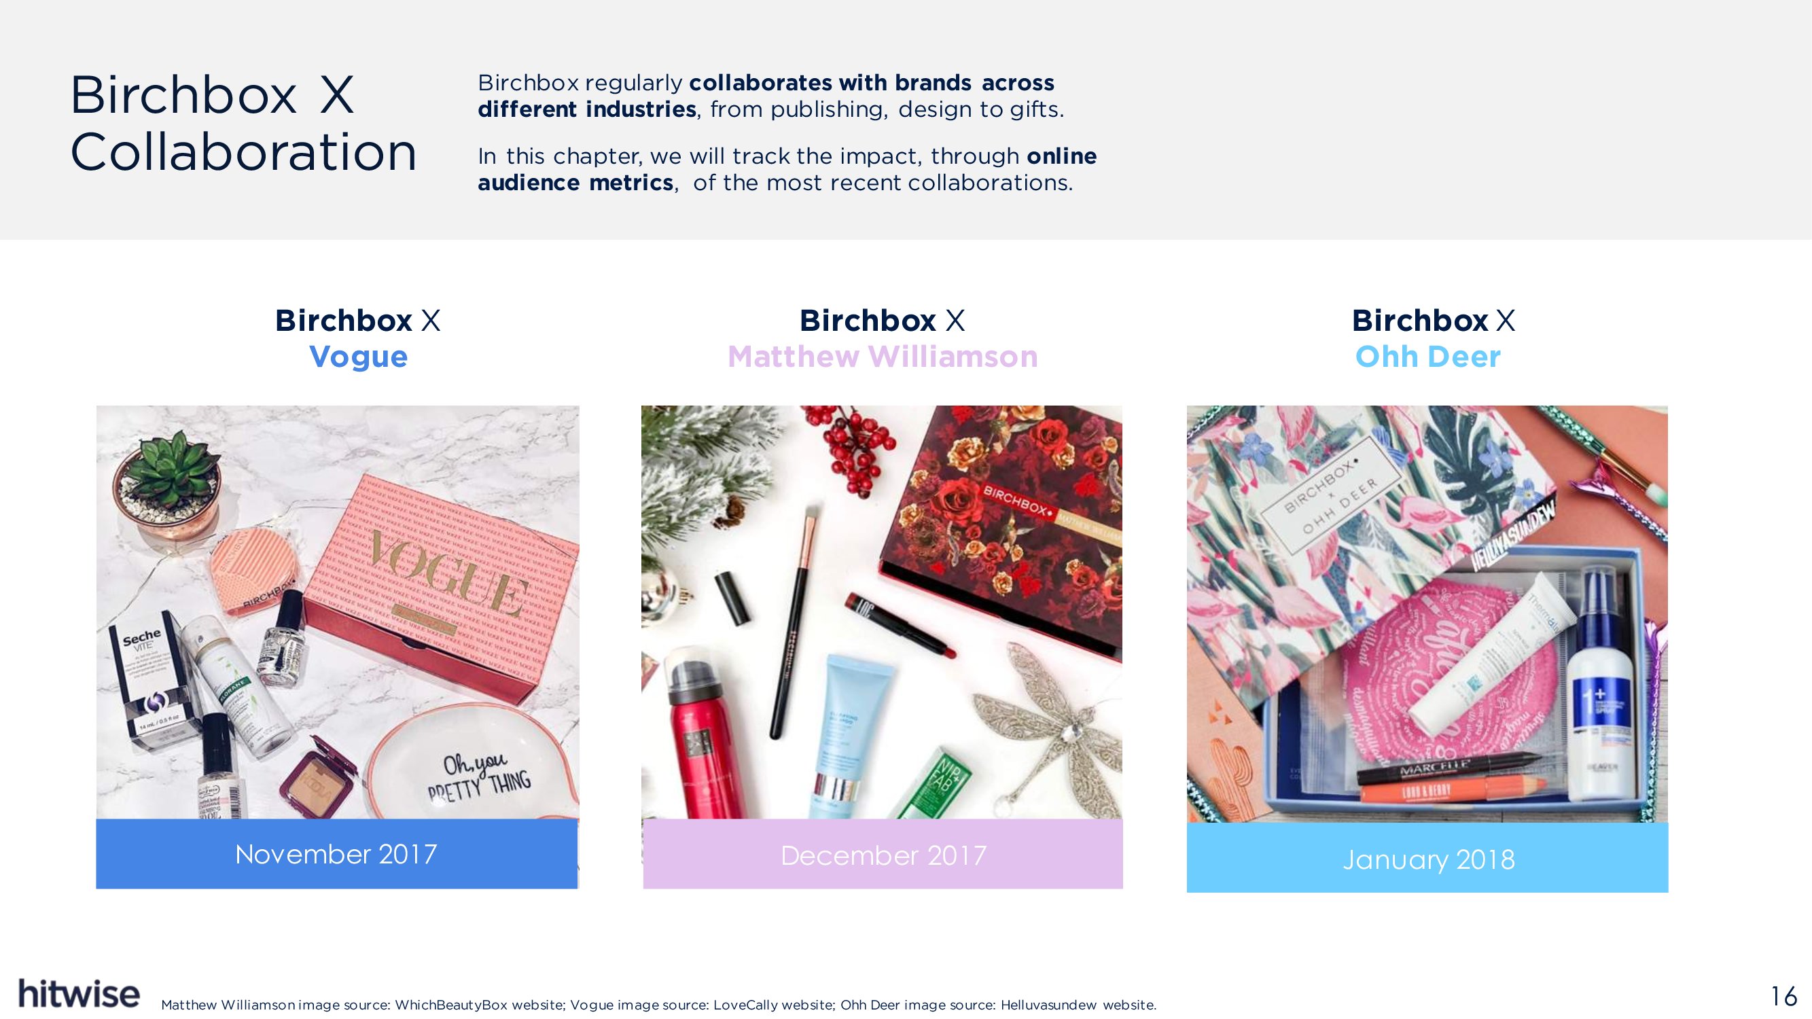Click the January 2018 sky-blue banner
This screenshot has height=1019, width=1812.
coord(1427,858)
